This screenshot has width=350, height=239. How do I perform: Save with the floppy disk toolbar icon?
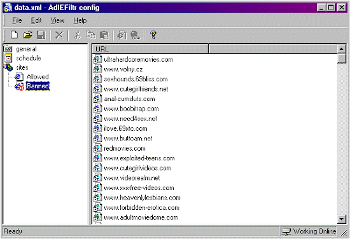[41, 35]
